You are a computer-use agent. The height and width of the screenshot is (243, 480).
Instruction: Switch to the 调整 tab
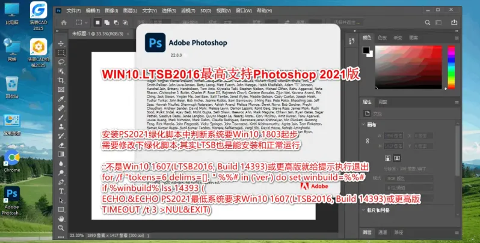click(383, 102)
